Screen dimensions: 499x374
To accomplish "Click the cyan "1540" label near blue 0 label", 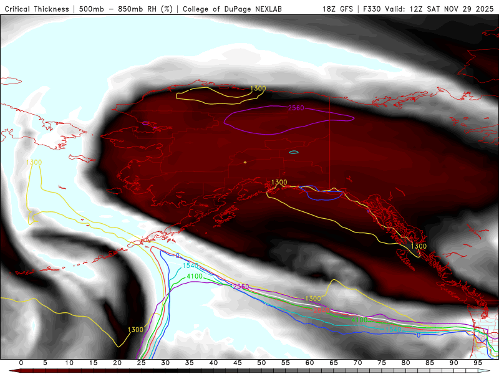I will pos(394,330).
